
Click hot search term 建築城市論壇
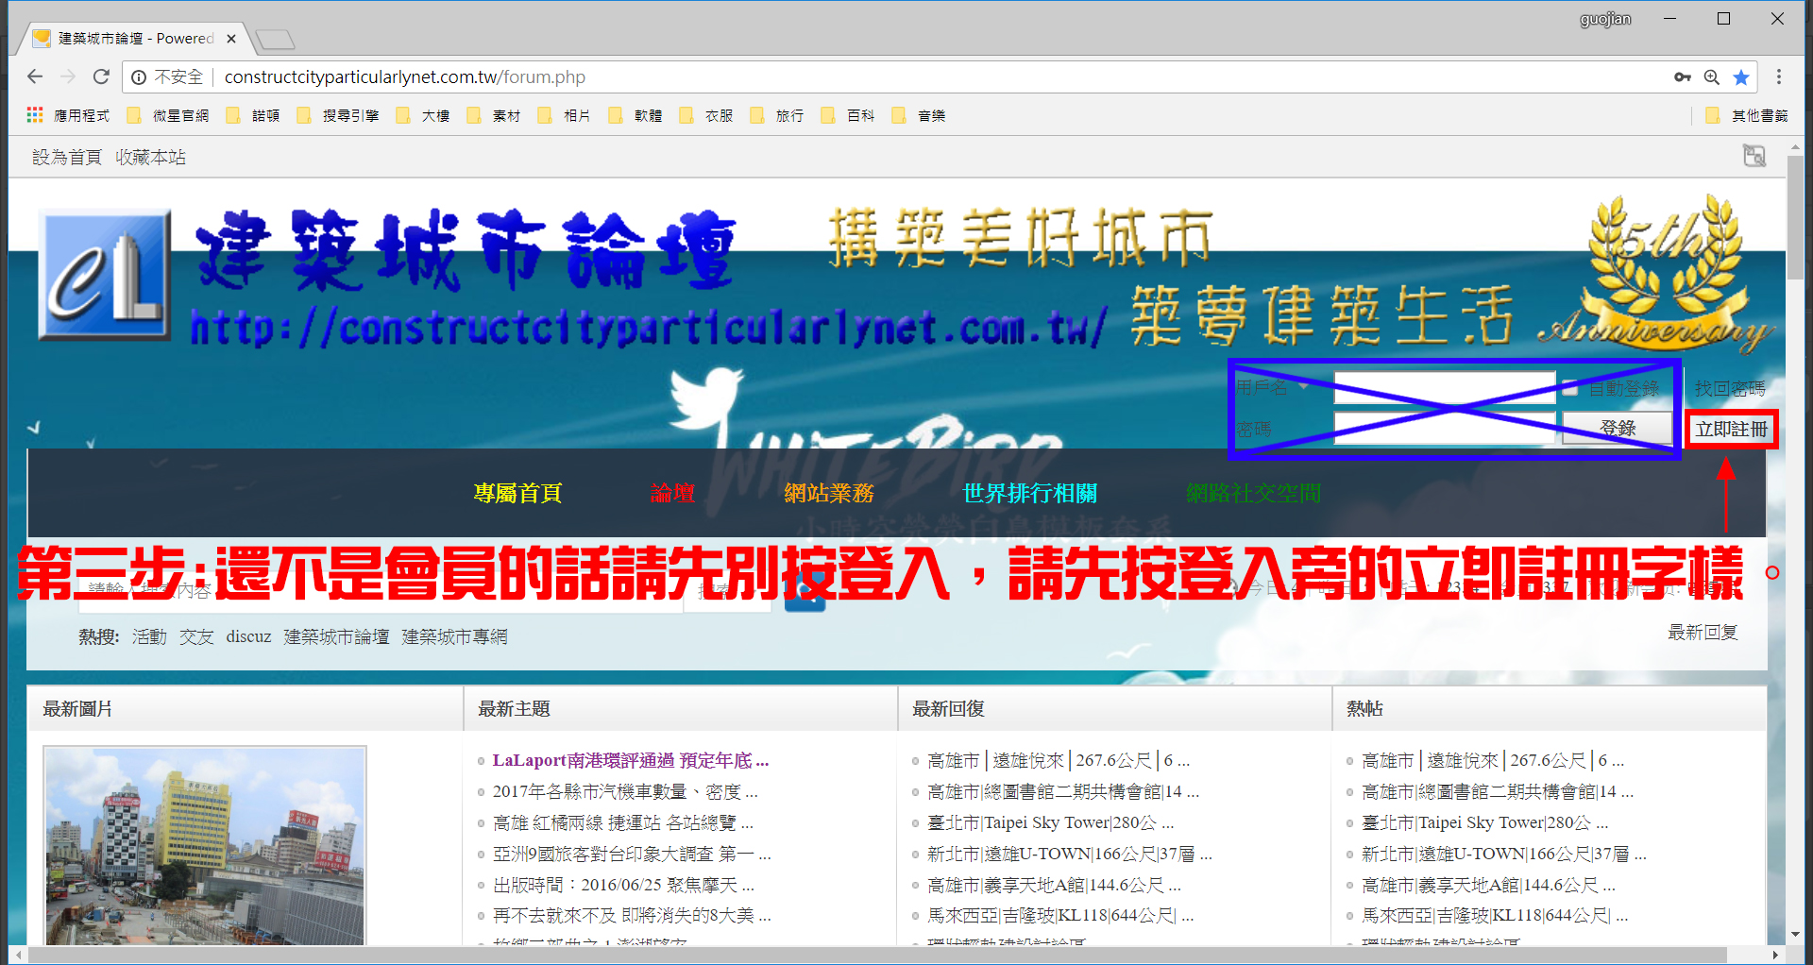[x=336, y=636]
